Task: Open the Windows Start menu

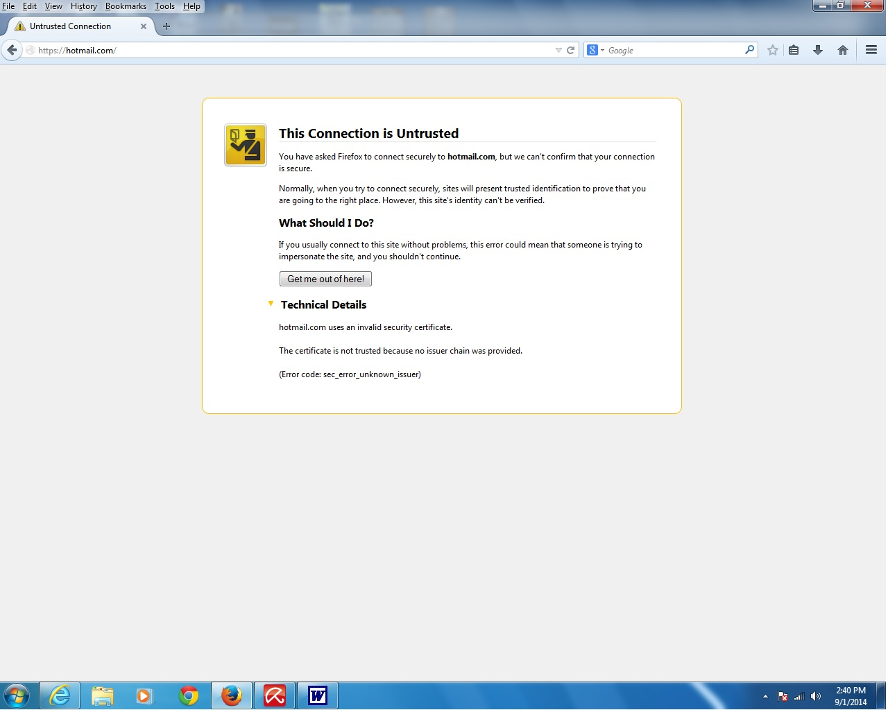Action: tap(17, 695)
